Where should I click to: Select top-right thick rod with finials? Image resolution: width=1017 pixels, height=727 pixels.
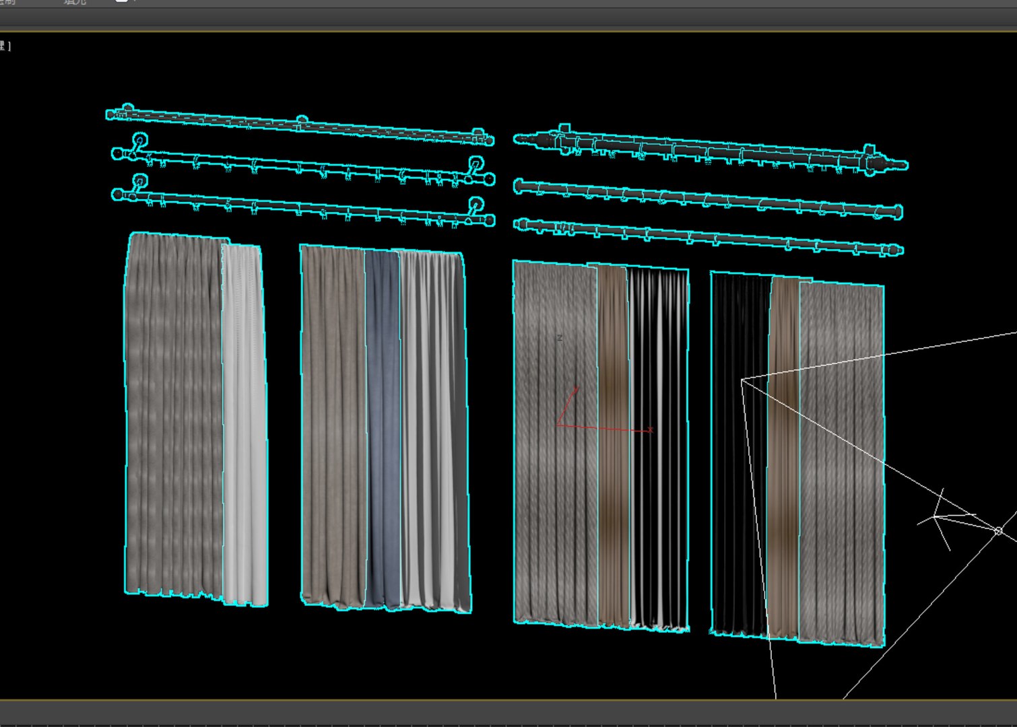coord(711,151)
